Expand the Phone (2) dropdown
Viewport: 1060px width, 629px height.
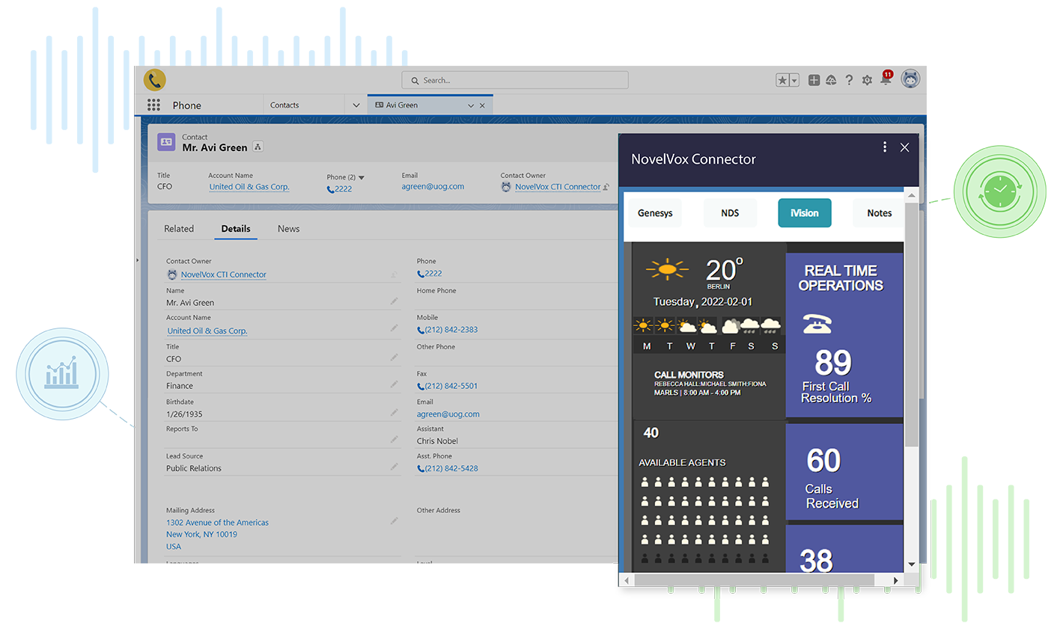[x=361, y=177]
